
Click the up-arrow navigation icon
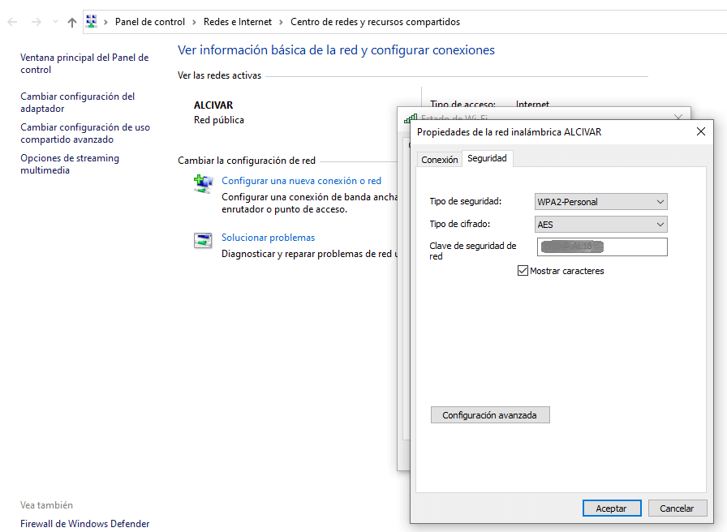(72, 22)
